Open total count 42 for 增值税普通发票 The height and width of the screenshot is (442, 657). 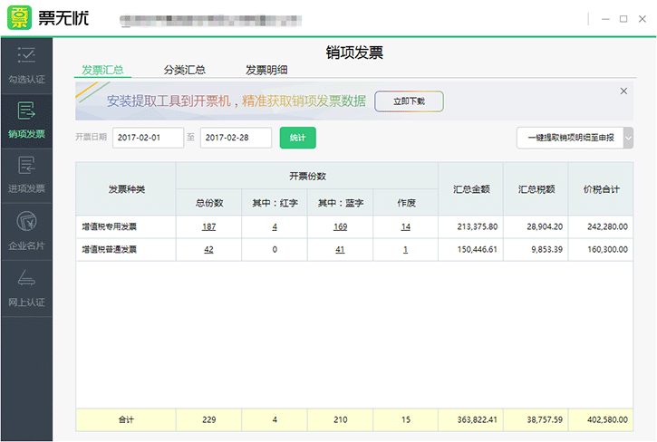(208, 249)
